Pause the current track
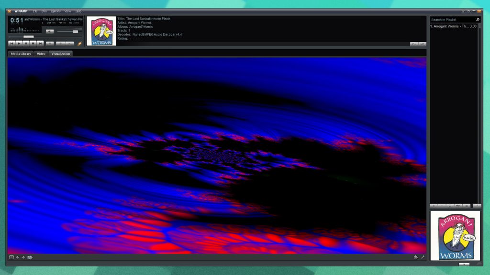Screen dimensions: 490x275 click(x=26, y=43)
